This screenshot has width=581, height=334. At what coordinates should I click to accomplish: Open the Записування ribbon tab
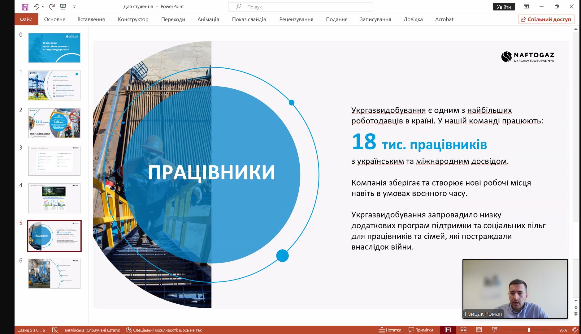375,19
